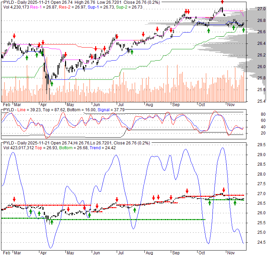Click the 26.8 price axis label
267x255 pixels.
coord(262,21)
